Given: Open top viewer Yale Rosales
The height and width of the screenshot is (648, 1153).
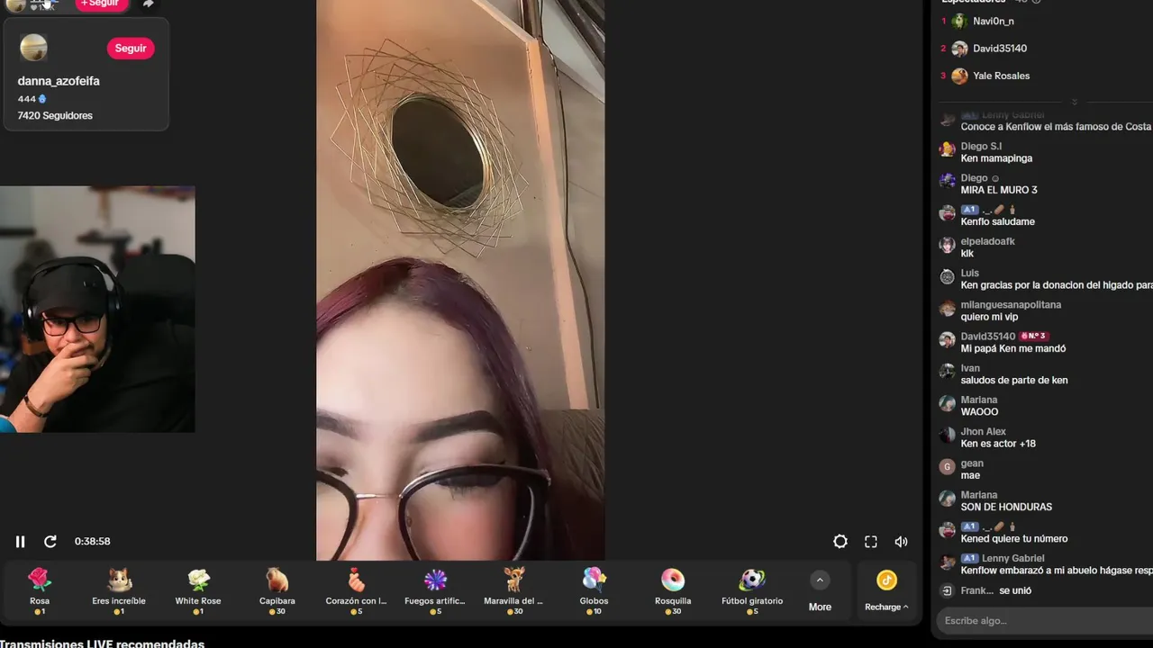Looking at the screenshot, I should 1001,76.
